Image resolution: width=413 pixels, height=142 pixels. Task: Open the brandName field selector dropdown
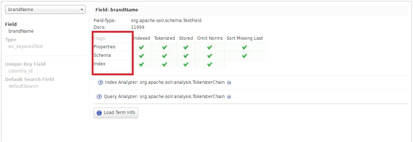[45, 10]
